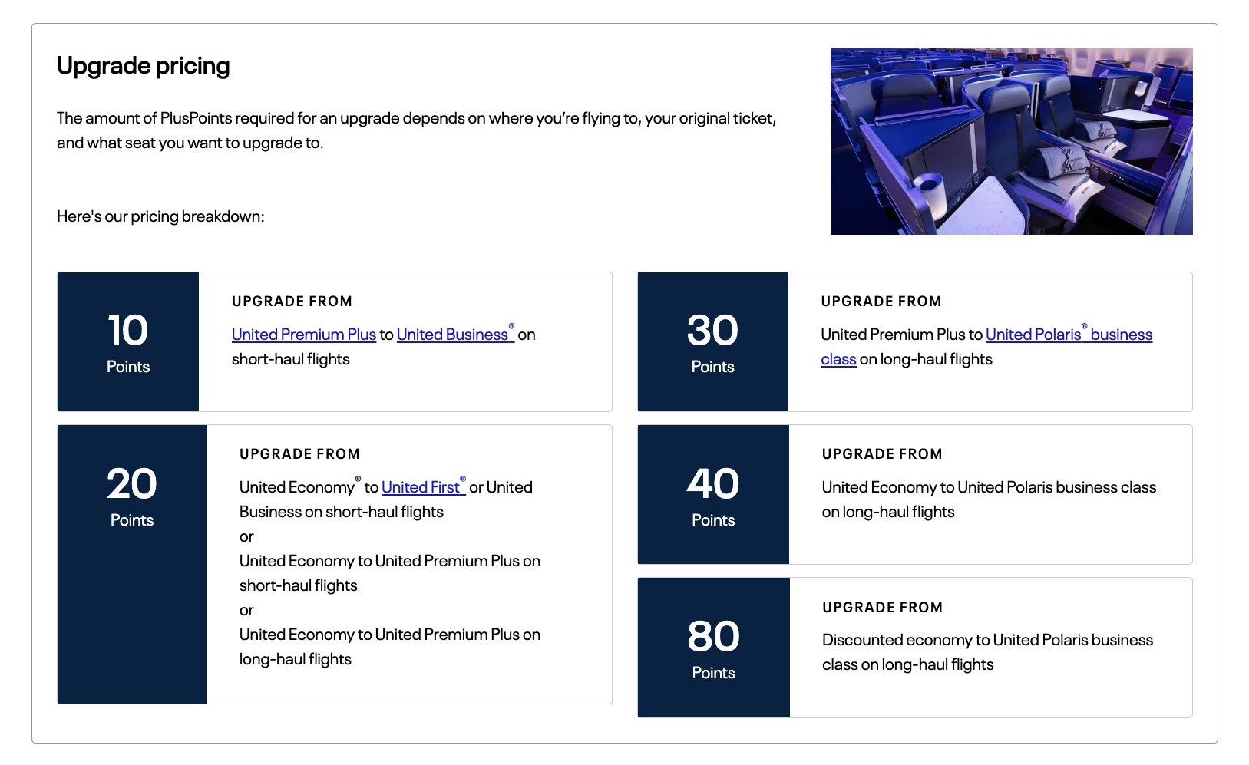Click the Upgrade pricing heading
This screenshot has height=765, width=1249.
[x=143, y=66]
